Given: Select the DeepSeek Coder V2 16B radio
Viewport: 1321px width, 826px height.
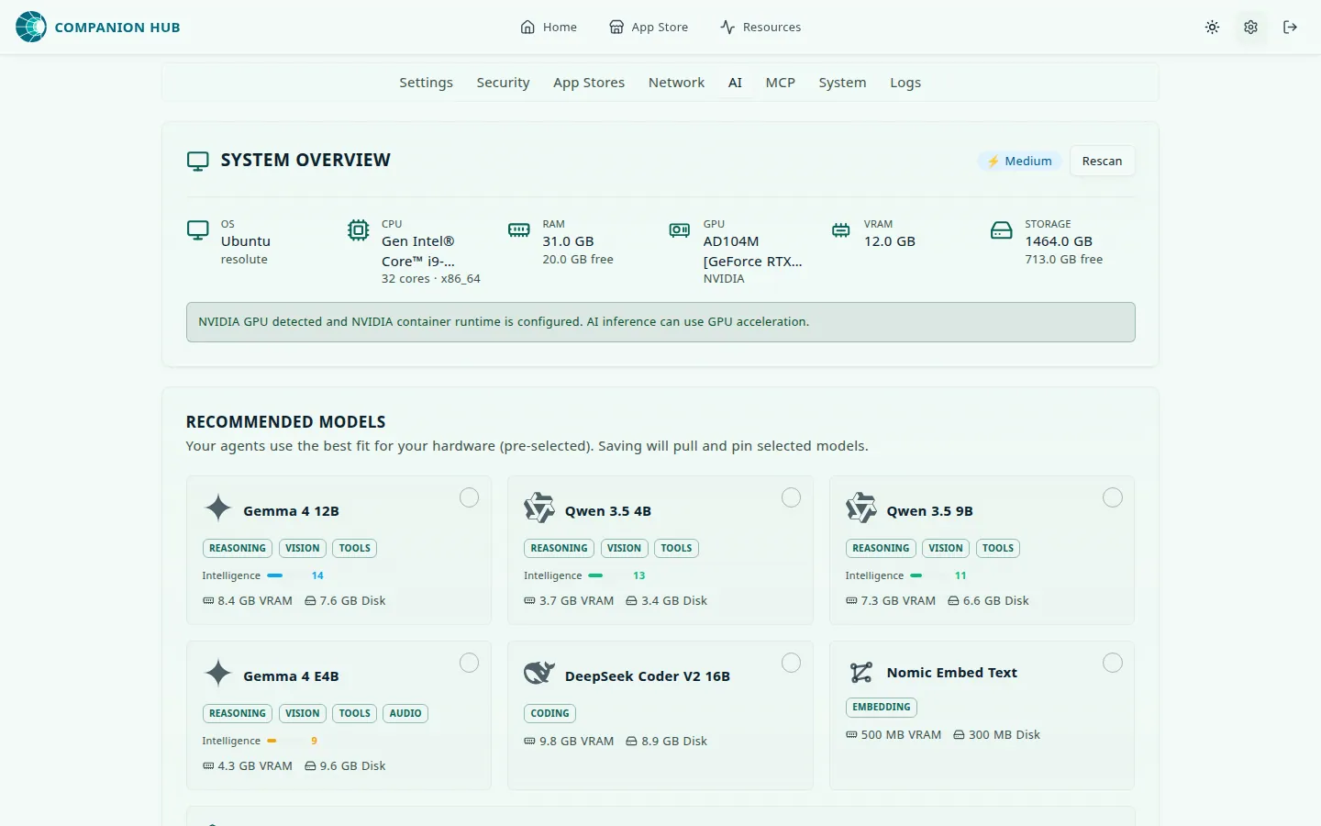Looking at the screenshot, I should click(791, 663).
